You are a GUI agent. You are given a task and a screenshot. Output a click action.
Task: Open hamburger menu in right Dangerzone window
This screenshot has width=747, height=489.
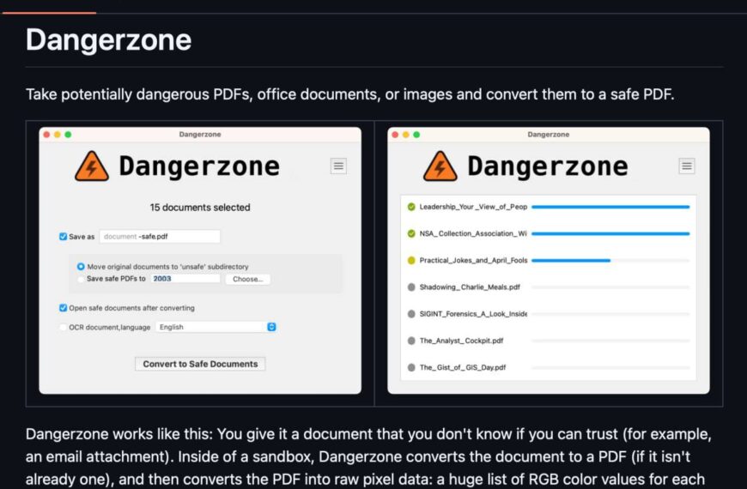tap(687, 166)
